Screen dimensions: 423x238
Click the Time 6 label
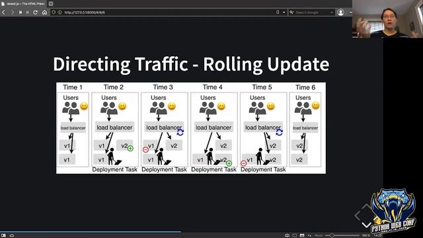pyautogui.click(x=305, y=87)
